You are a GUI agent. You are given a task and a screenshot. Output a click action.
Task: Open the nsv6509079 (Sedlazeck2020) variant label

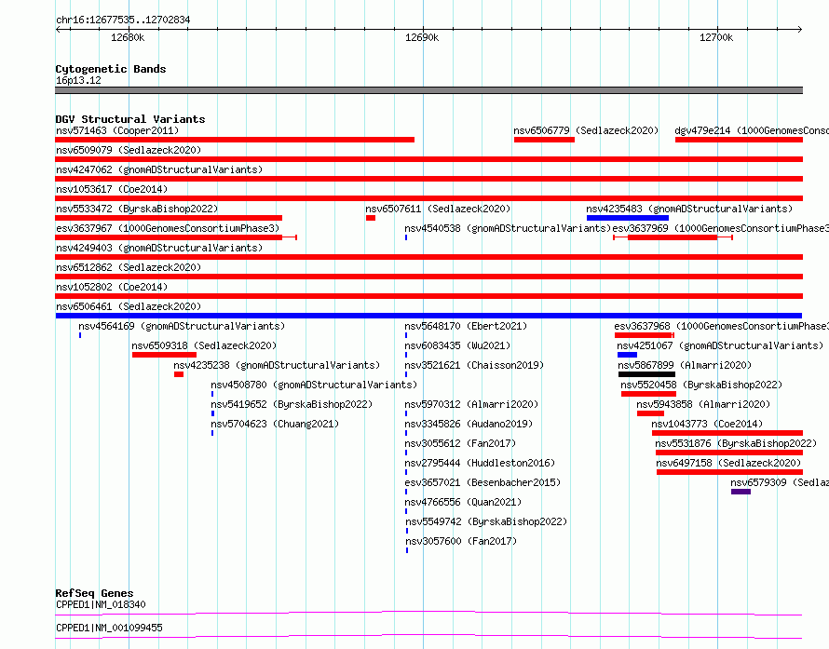tap(129, 150)
